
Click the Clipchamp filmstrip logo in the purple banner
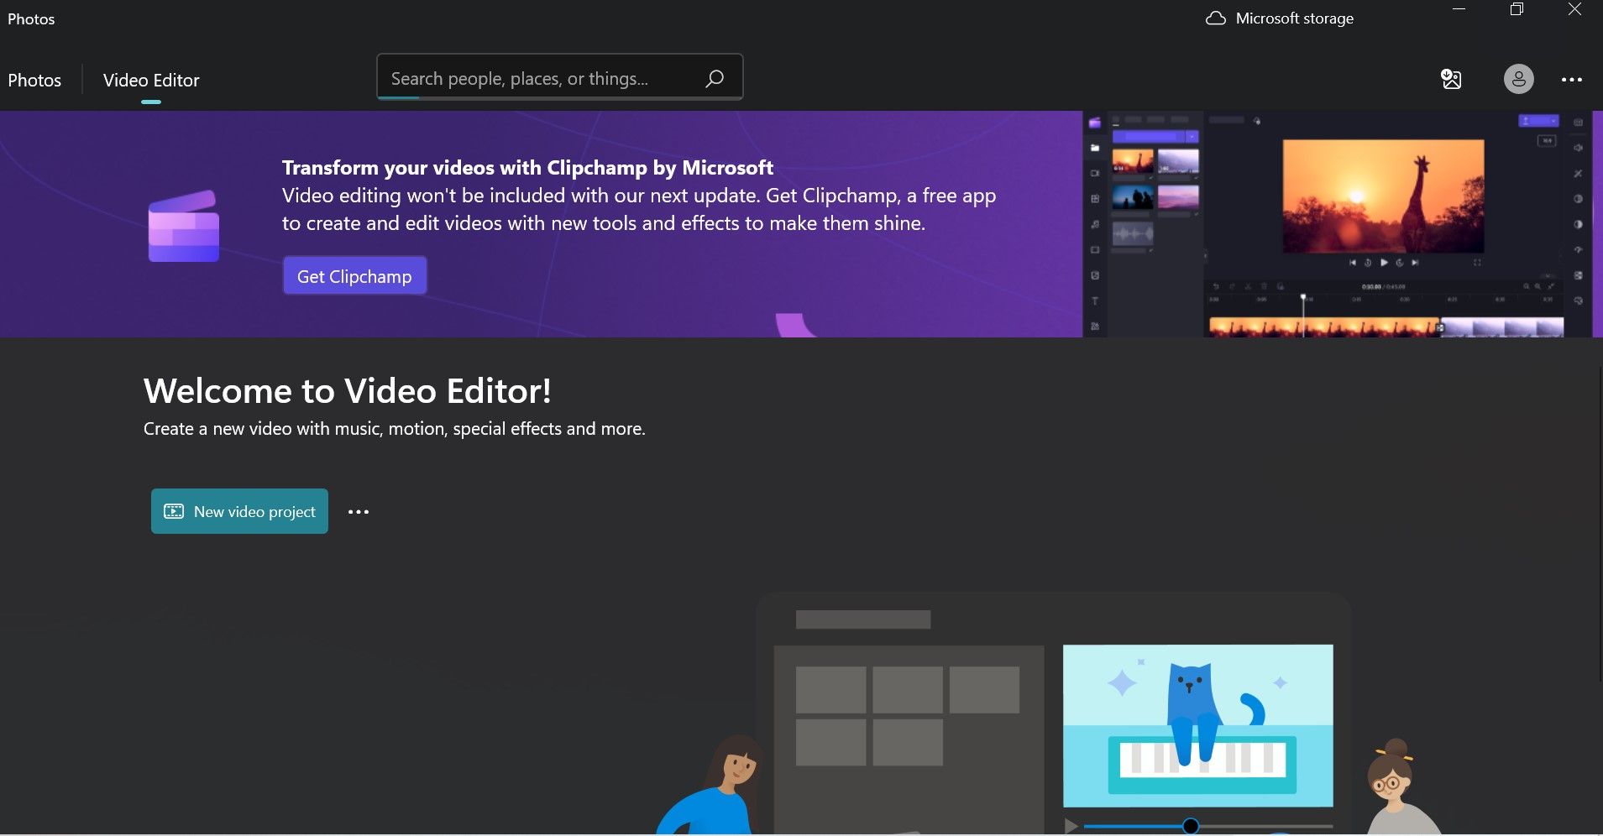point(183,225)
